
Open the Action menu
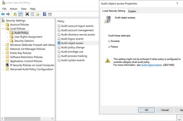[x=14, y=9]
